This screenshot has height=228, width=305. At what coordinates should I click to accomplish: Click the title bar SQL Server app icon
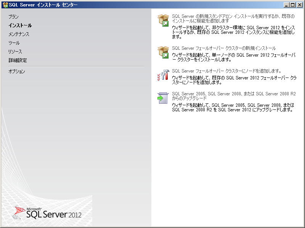point(5,5)
